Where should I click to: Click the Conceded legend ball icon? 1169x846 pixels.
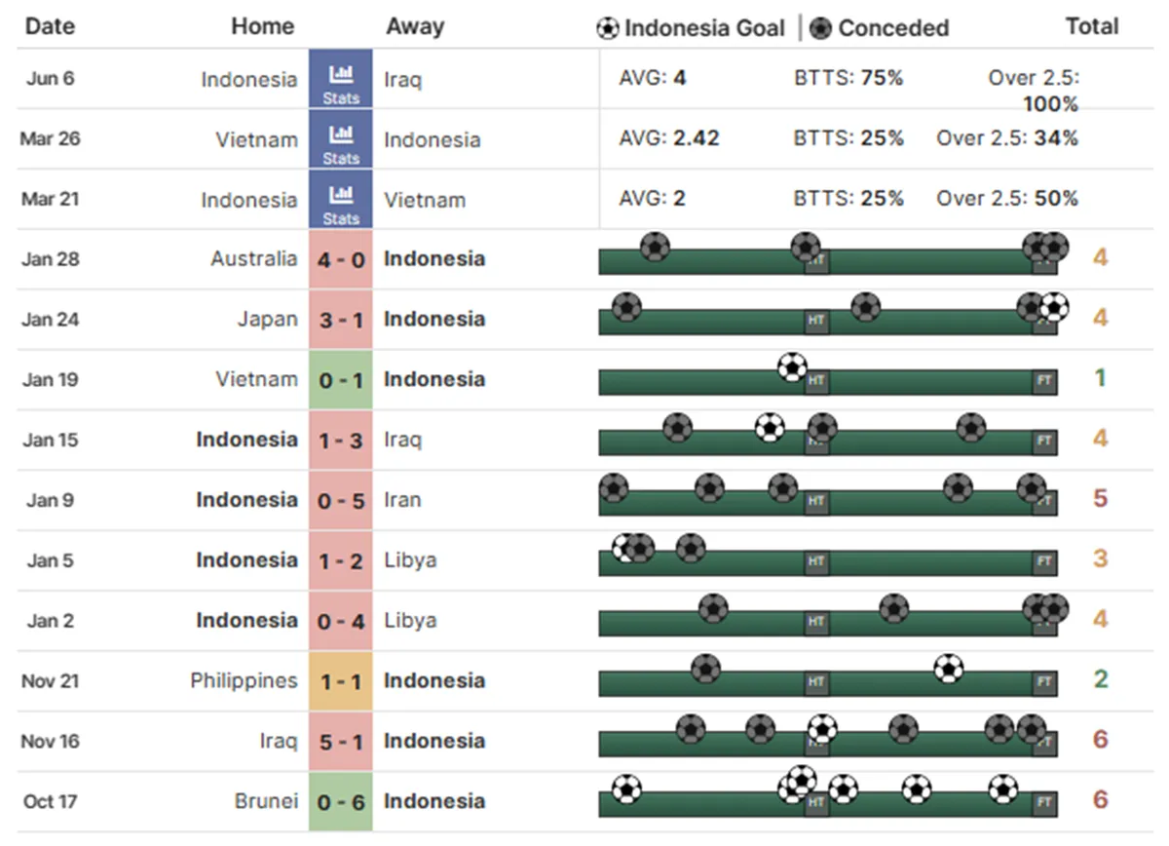point(821,28)
